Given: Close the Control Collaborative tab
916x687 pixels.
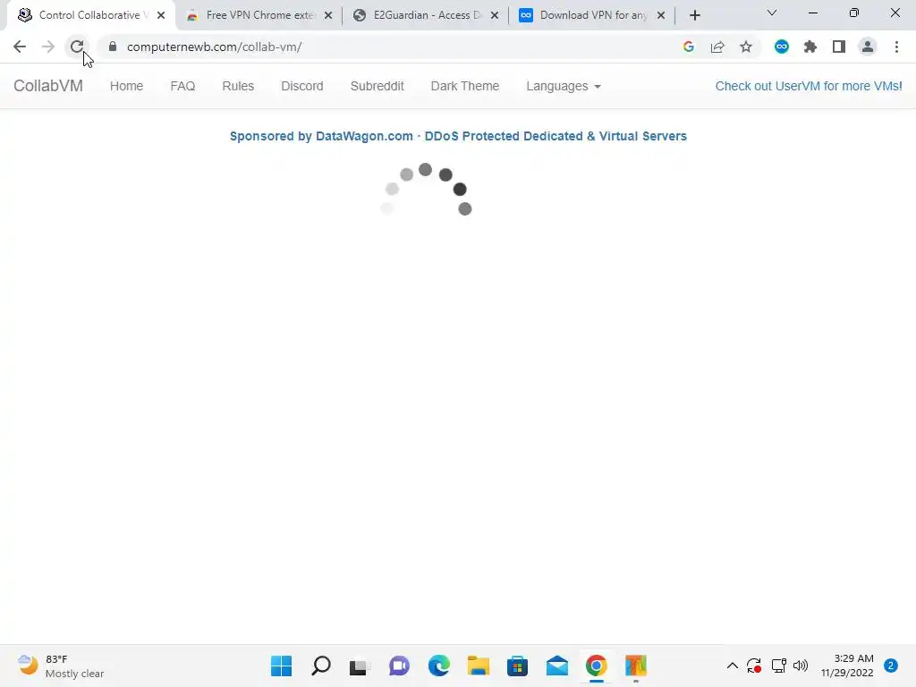Looking at the screenshot, I should tap(161, 15).
